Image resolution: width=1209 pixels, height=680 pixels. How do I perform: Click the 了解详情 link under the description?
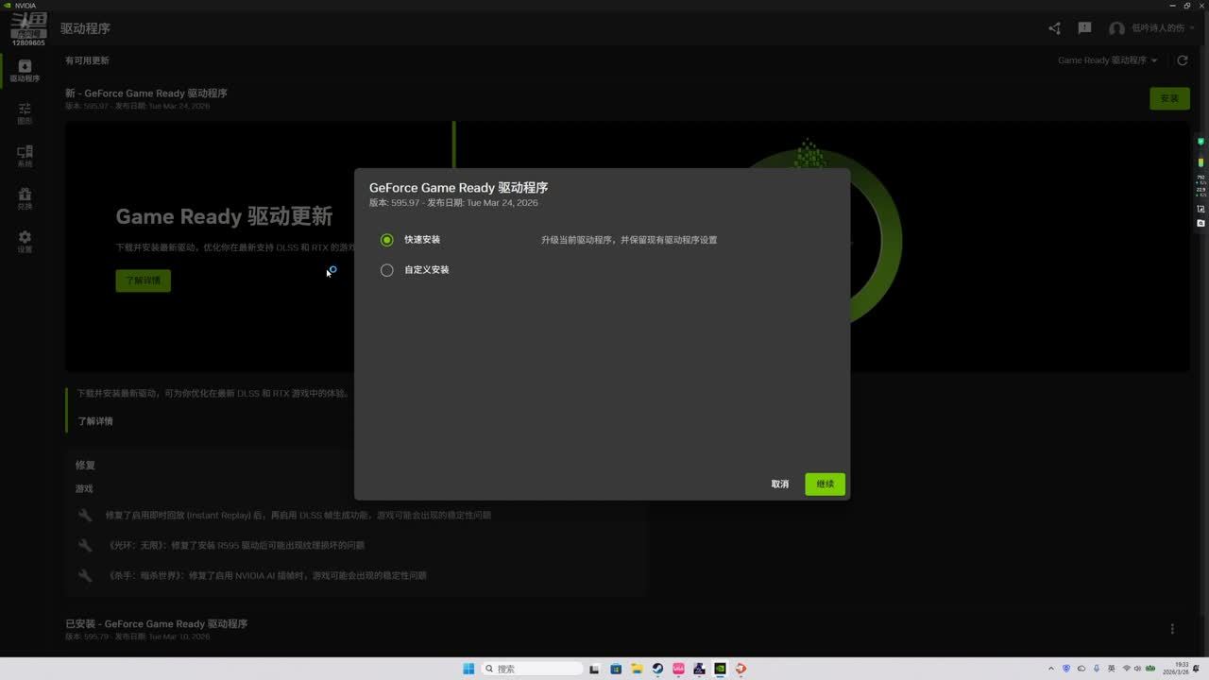coord(95,421)
